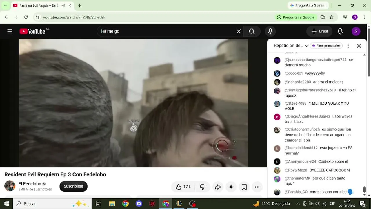This screenshot has height=209, width=371.
Task: Click the chat panel scrollbar thumb
Action: [x=365, y=190]
